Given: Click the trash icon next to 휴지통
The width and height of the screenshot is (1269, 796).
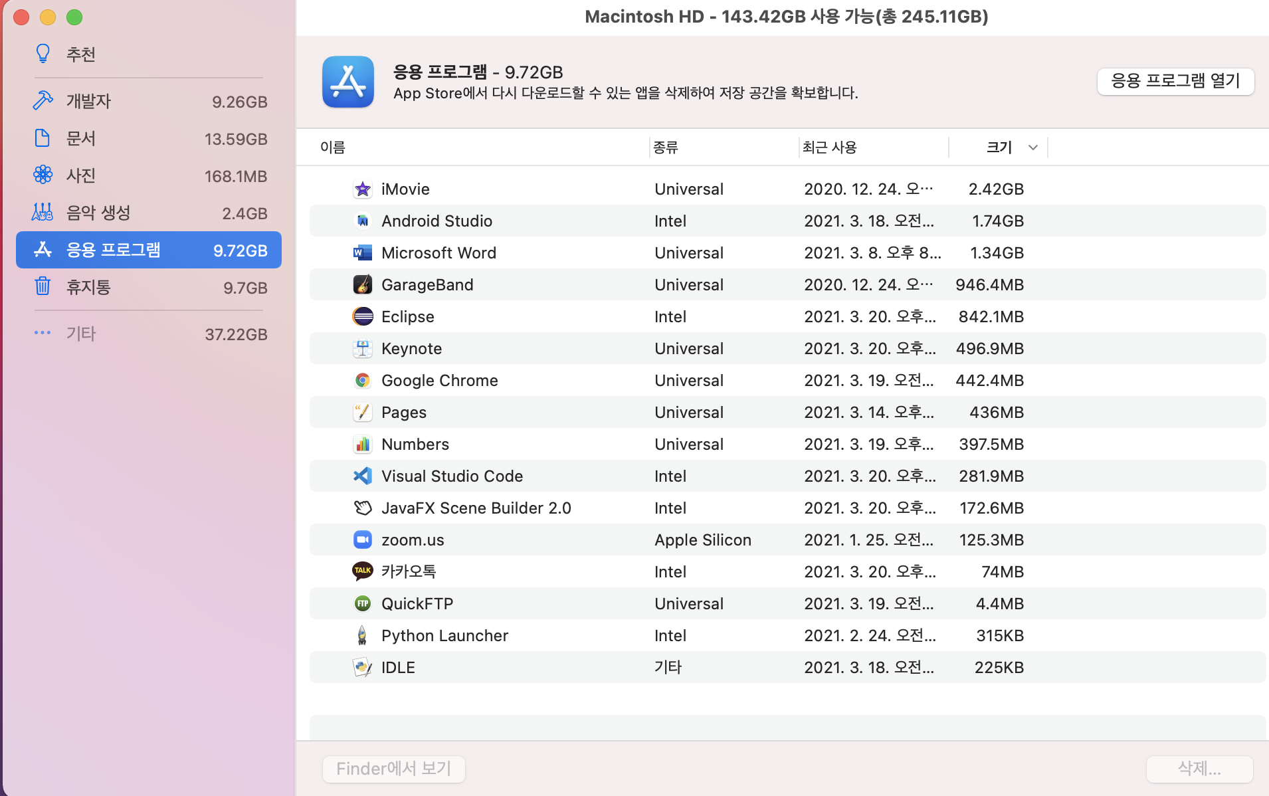Looking at the screenshot, I should [x=43, y=286].
